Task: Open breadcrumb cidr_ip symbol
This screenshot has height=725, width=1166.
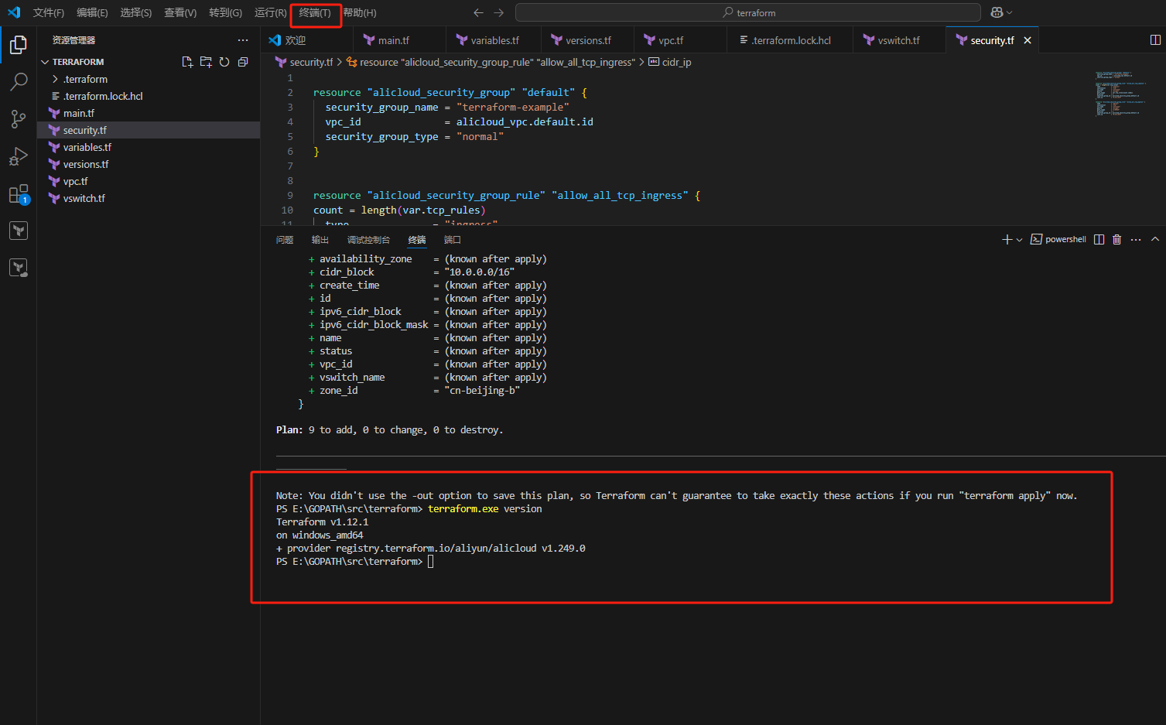Action: [x=669, y=62]
